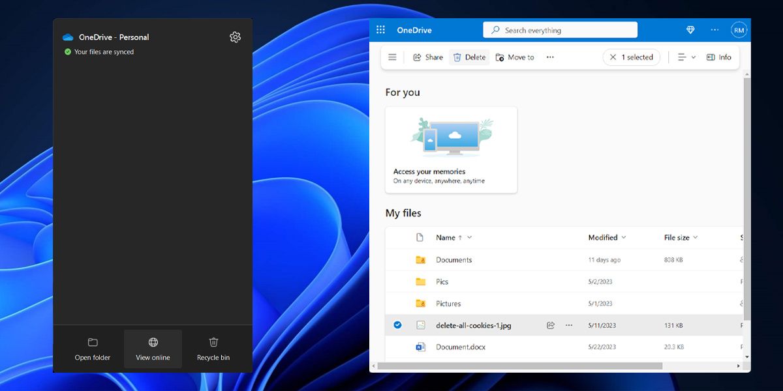Expand the Modified column dropdown
Viewport: 783px width, 391px height.
point(624,238)
